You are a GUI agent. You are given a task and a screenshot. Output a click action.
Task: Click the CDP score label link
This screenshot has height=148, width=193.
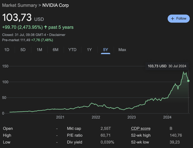click(141, 129)
